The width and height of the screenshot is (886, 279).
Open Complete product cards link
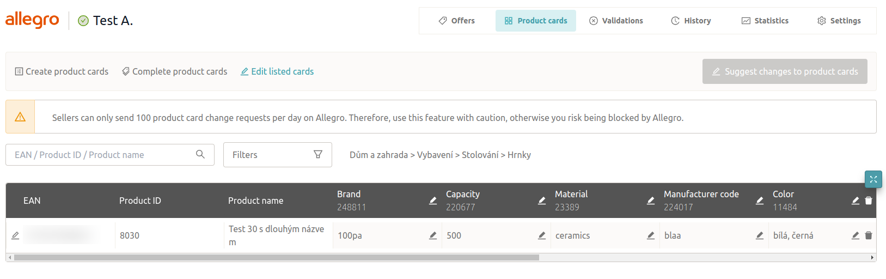pyautogui.click(x=174, y=71)
